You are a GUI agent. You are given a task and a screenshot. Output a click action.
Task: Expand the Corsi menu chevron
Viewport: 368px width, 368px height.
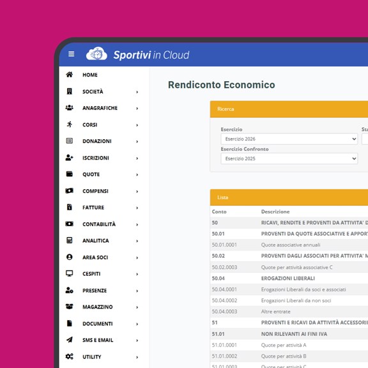point(137,125)
